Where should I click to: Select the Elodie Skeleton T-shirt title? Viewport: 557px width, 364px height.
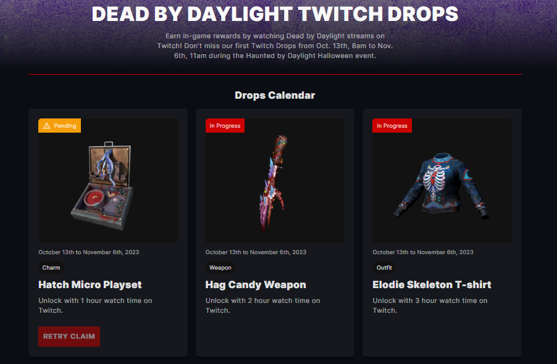pos(432,284)
